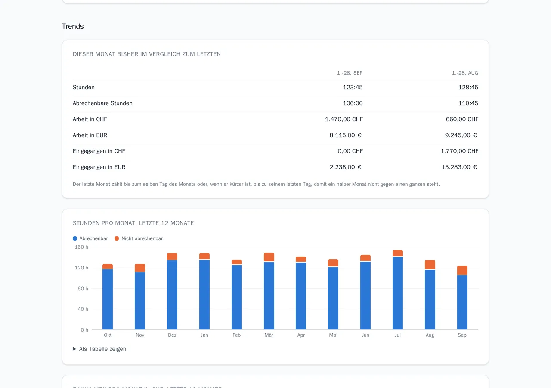Click the "Jan" month label under the chart
Viewport: 551px width, 388px height.
pyautogui.click(x=204, y=335)
